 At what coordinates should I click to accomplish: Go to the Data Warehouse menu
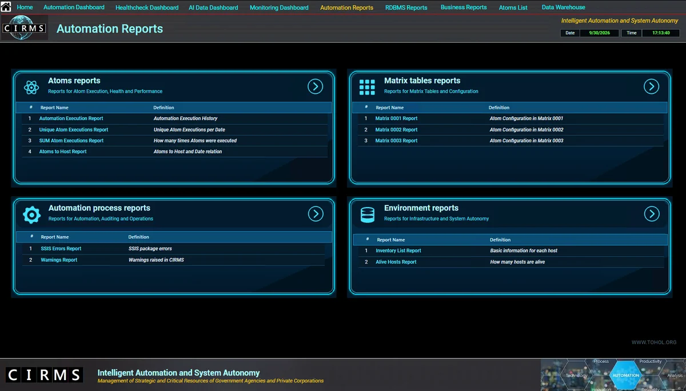pyautogui.click(x=563, y=7)
